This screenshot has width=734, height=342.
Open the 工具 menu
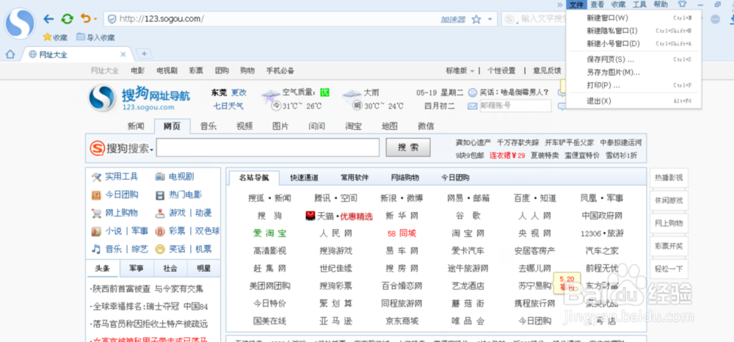(639, 4)
